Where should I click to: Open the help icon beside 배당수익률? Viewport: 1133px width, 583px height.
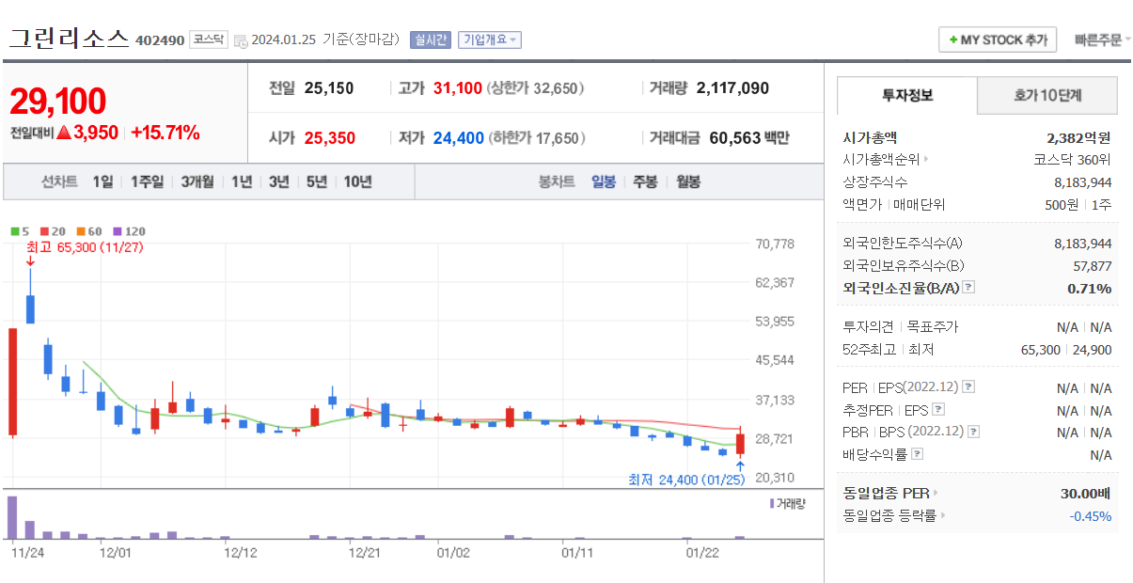pos(918,454)
